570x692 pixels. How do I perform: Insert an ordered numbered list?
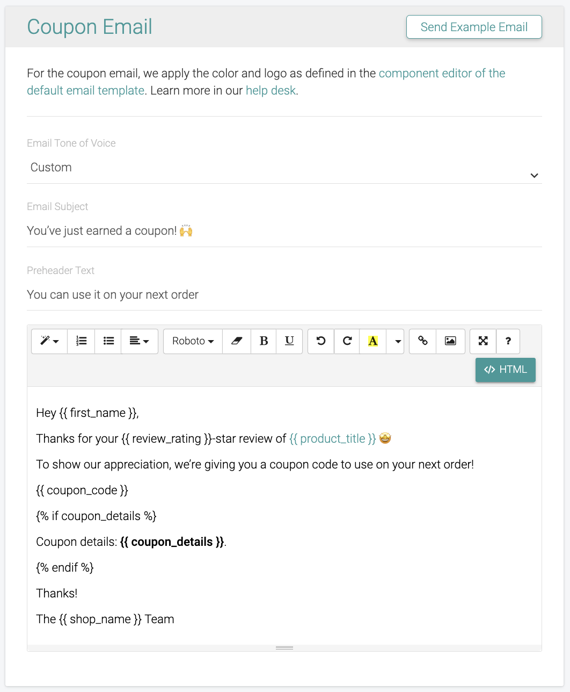click(x=81, y=341)
